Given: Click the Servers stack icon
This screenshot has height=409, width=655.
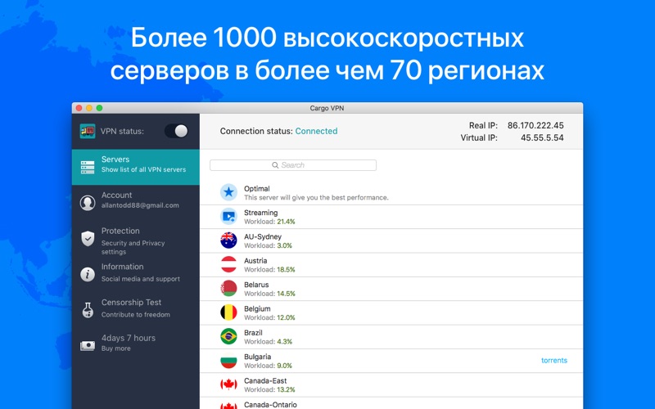Looking at the screenshot, I should point(88,167).
